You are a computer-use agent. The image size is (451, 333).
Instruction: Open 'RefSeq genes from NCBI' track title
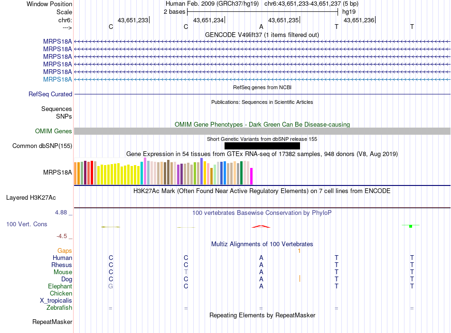262,87
